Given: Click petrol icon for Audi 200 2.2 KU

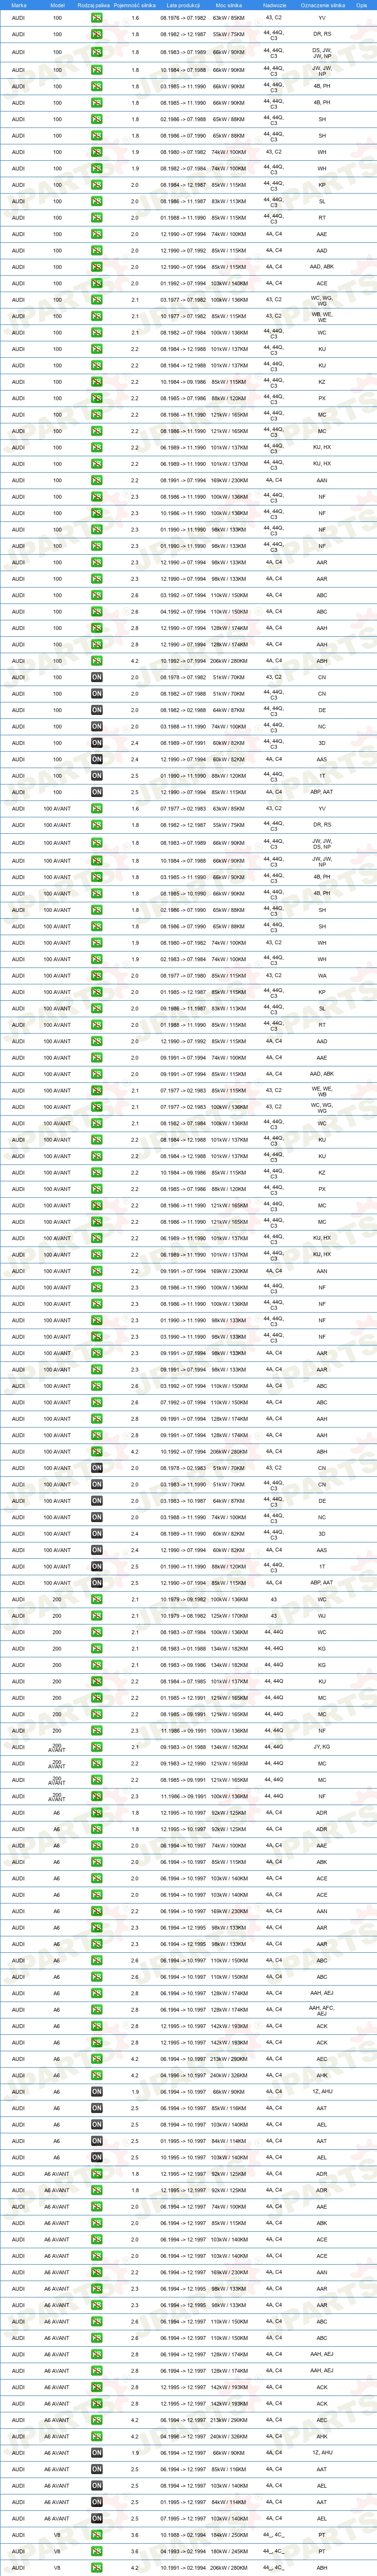Looking at the screenshot, I should [x=97, y=1682].
